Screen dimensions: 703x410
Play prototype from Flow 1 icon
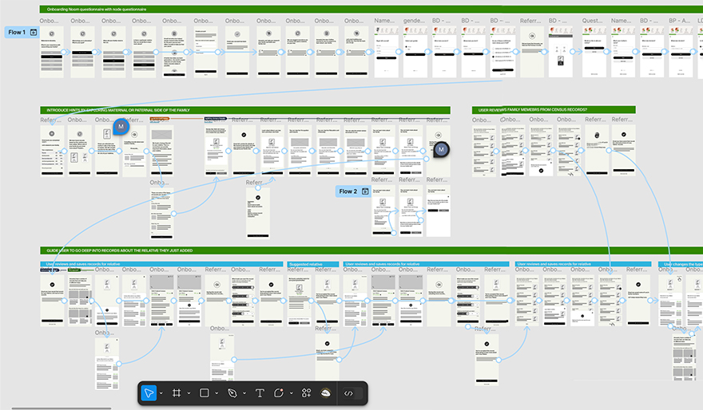33,32
